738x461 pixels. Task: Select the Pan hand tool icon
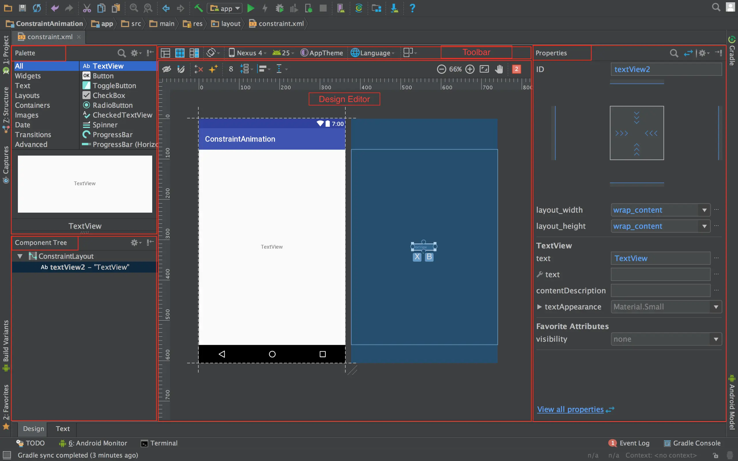(x=499, y=69)
